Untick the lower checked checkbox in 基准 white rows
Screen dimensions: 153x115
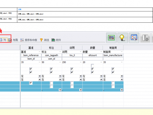pyautogui.click(x=31, y=72)
